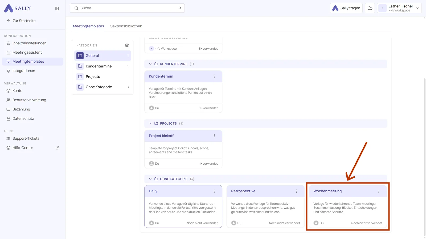
Task: Select the Kundentermine category
Action: point(103,66)
